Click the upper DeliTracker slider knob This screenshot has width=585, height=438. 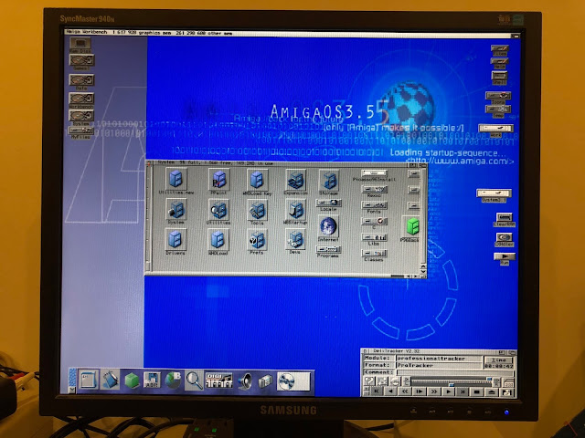click(488, 379)
